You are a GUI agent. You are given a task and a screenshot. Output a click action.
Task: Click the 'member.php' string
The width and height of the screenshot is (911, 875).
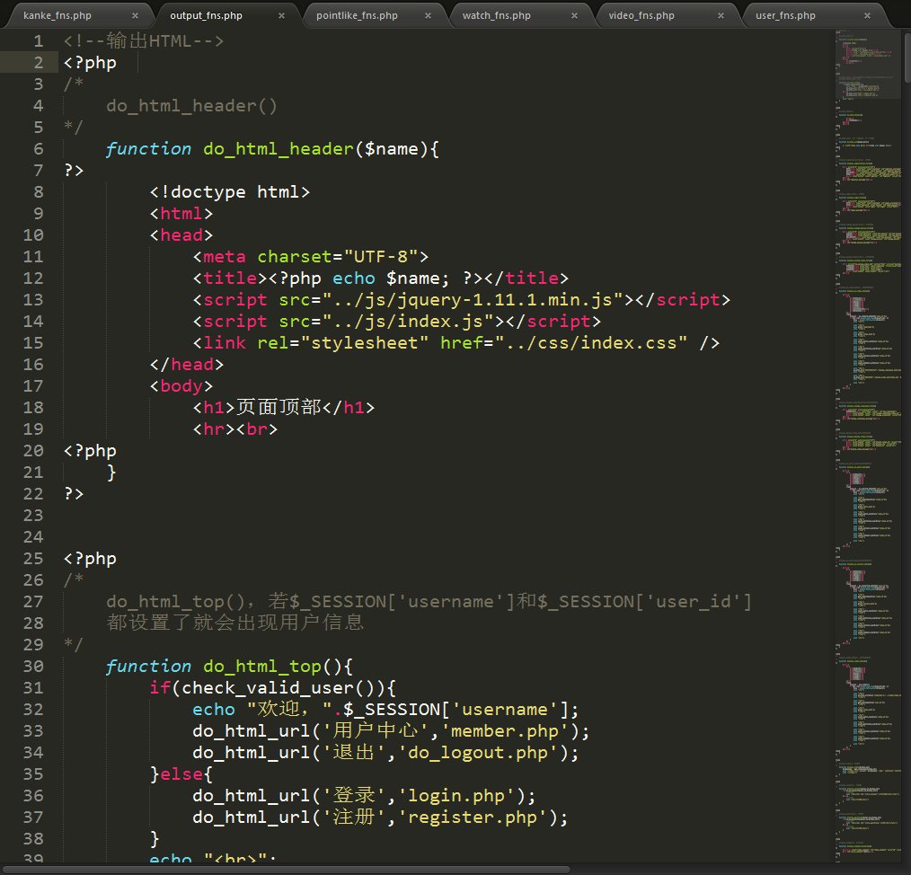(504, 731)
